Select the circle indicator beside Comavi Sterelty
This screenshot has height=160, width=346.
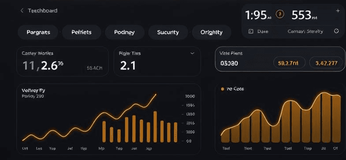(x=336, y=31)
